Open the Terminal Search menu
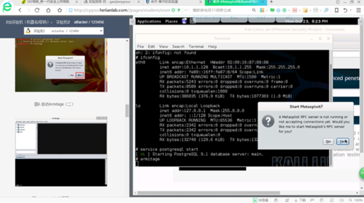 [178, 47]
